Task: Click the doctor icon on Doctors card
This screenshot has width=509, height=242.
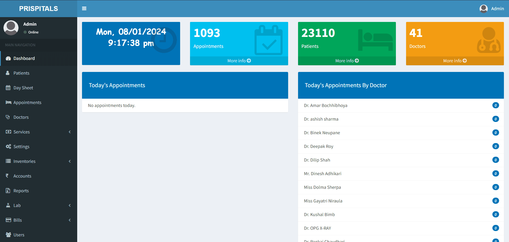Action: (489, 40)
